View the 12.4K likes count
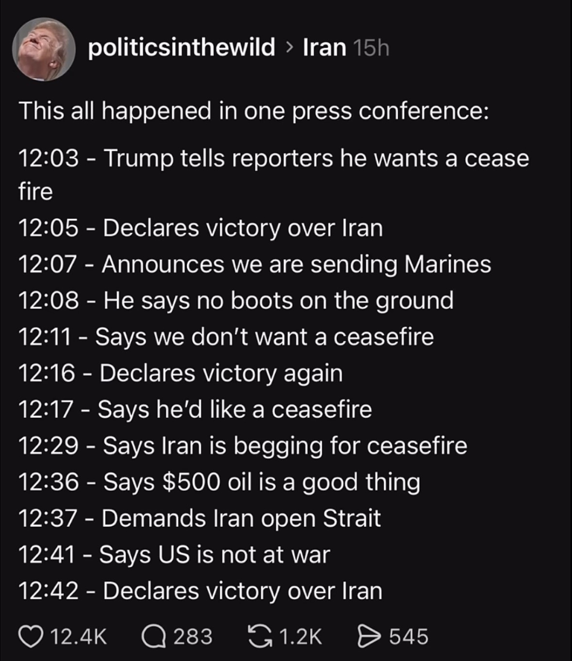The image size is (572, 661). point(79,637)
